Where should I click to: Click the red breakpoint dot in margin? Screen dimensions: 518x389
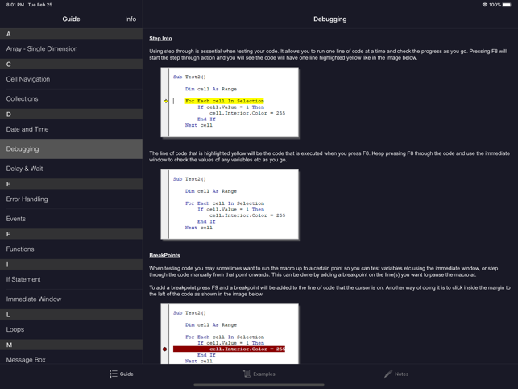(x=164, y=349)
